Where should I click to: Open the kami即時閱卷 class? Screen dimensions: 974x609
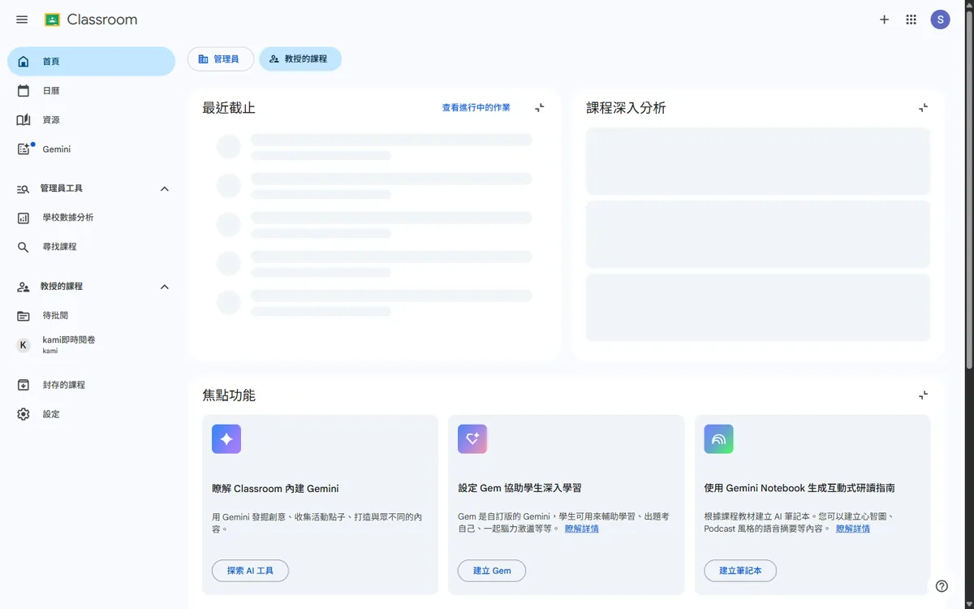coord(91,345)
